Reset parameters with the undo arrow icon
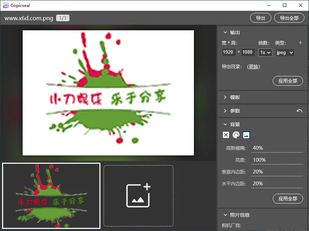309x231 pixels. click(299, 111)
